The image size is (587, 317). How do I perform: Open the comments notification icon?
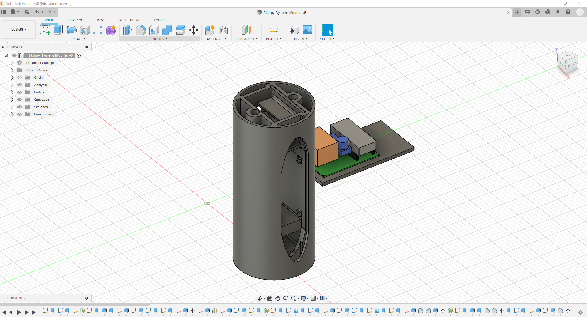pyautogui.click(x=528, y=12)
